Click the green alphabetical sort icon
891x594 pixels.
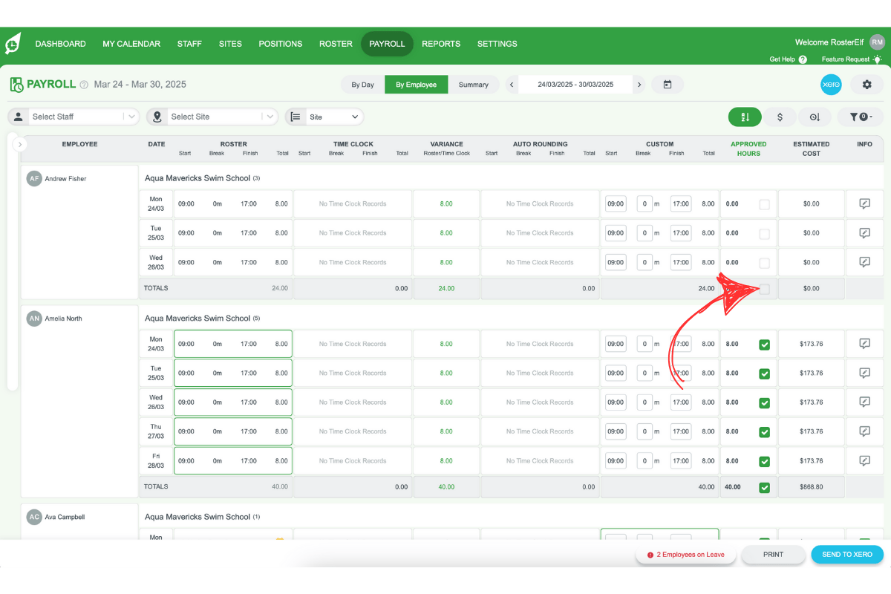click(x=745, y=117)
